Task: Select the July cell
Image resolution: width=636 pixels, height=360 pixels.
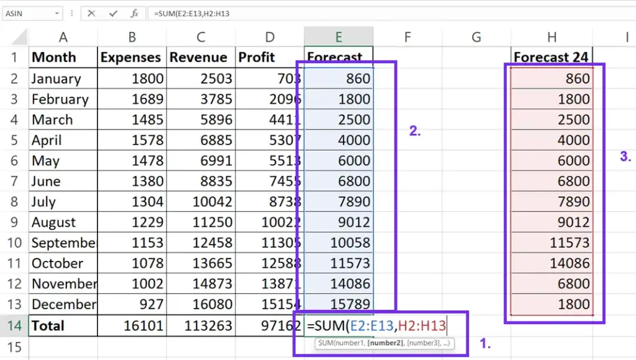Action: tap(63, 201)
